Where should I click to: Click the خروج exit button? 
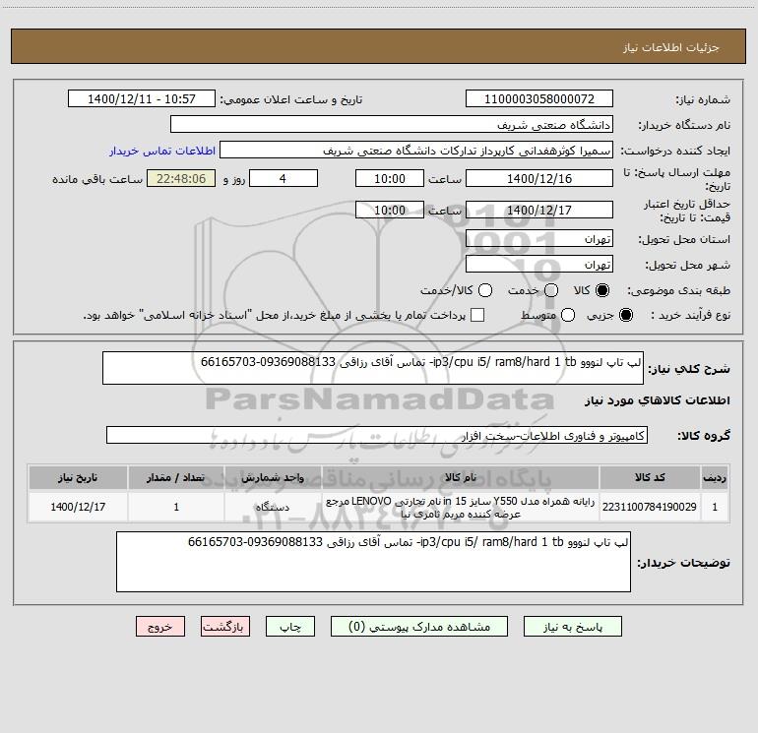pyautogui.click(x=160, y=627)
